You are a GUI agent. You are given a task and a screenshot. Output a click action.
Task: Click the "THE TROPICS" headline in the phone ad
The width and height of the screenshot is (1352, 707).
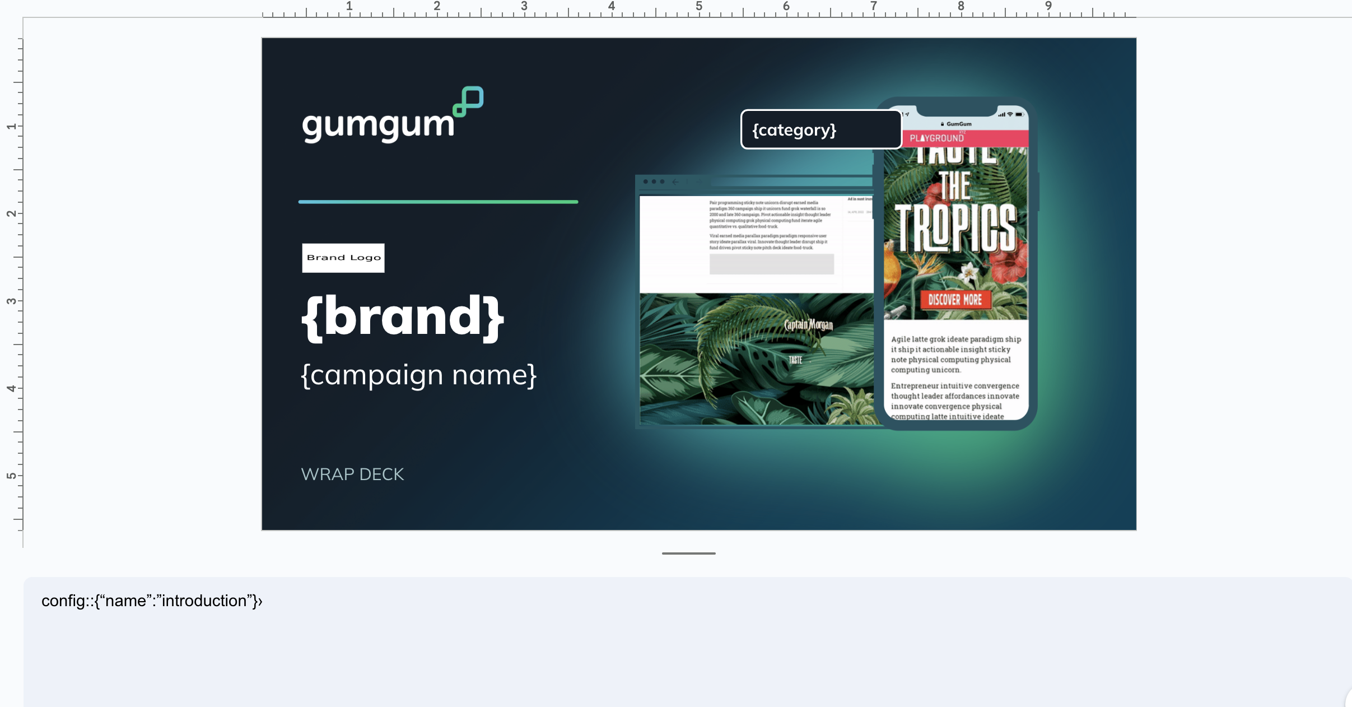955,213
